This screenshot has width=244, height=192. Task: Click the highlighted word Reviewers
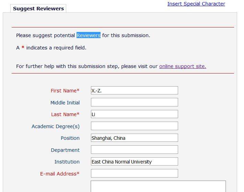click(89, 35)
